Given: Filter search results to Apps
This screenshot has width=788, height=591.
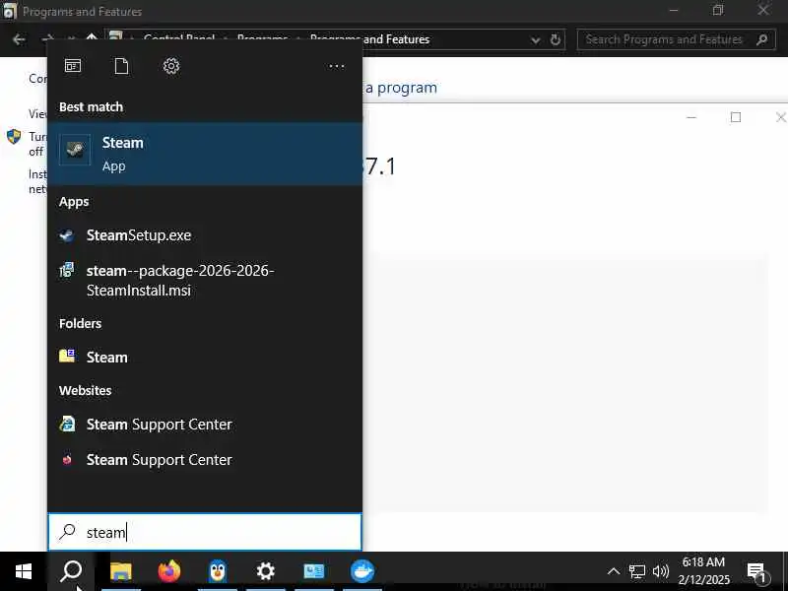Looking at the screenshot, I should coord(73,66).
